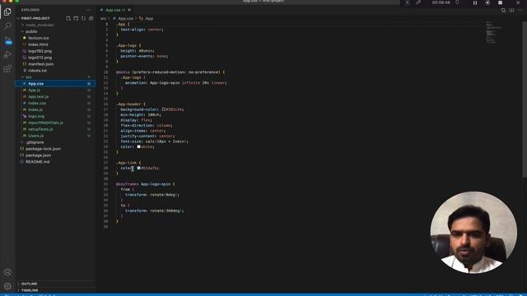Click src in the breadcrumb

point(103,18)
